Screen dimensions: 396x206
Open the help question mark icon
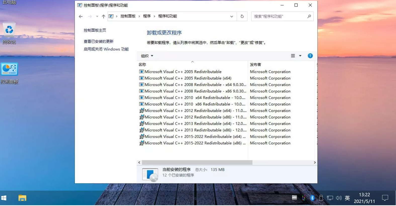click(310, 56)
